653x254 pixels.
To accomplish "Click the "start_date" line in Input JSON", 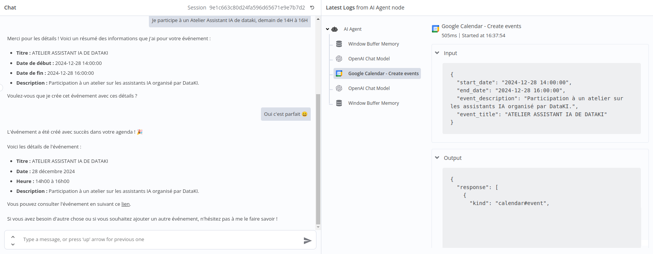I will pos(514,82).
